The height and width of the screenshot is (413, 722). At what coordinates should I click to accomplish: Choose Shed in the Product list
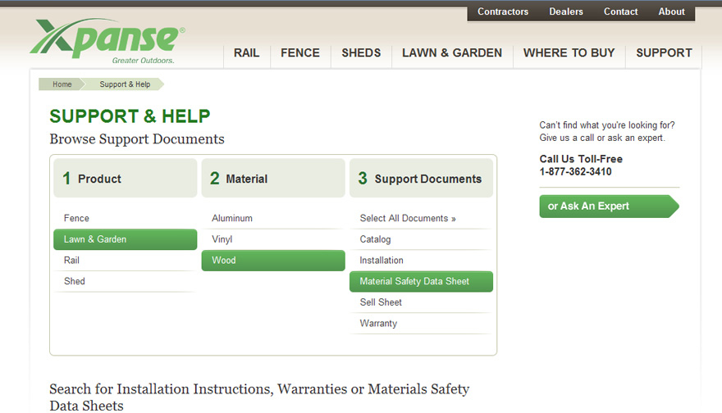[126, 281]
